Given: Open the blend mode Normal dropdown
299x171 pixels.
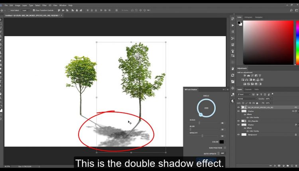Looking at the screenshot, I should (x=246, y=99).
